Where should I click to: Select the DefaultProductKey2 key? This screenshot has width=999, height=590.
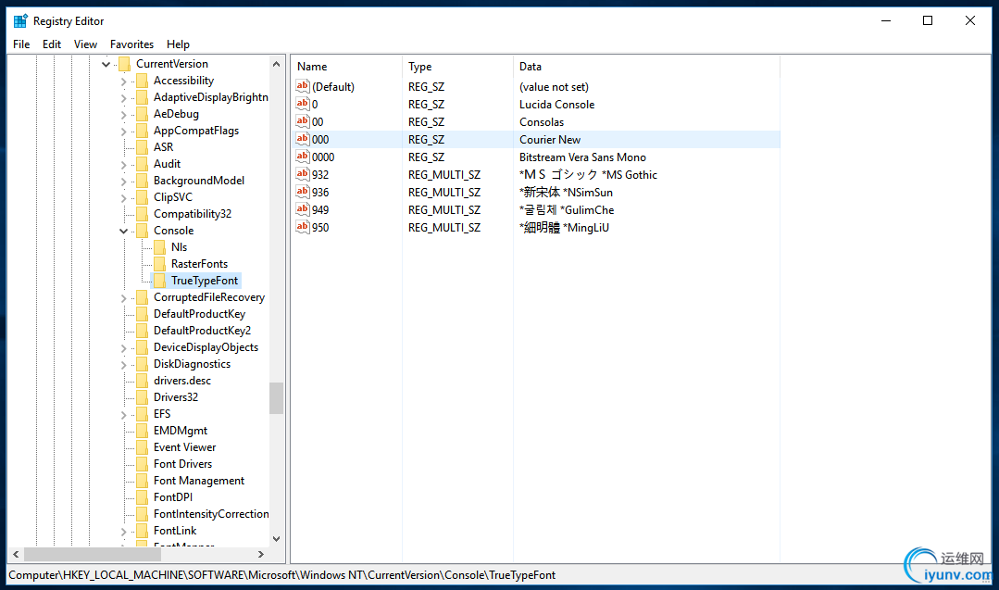[x=202, y=331]
